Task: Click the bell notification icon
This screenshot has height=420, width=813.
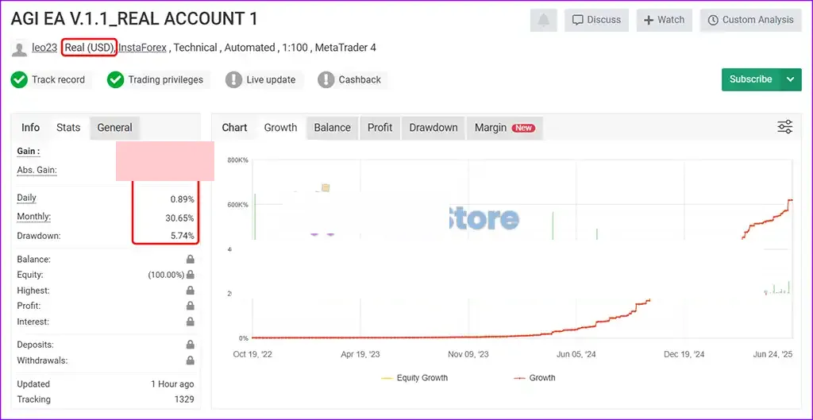Action: [x=543, y=20]
